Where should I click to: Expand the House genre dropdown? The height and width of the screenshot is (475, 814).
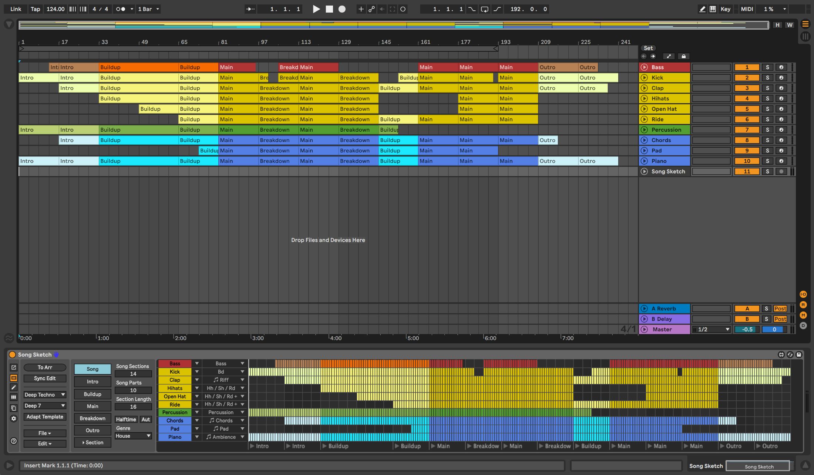pyautogui.click(x=133, y=436)
